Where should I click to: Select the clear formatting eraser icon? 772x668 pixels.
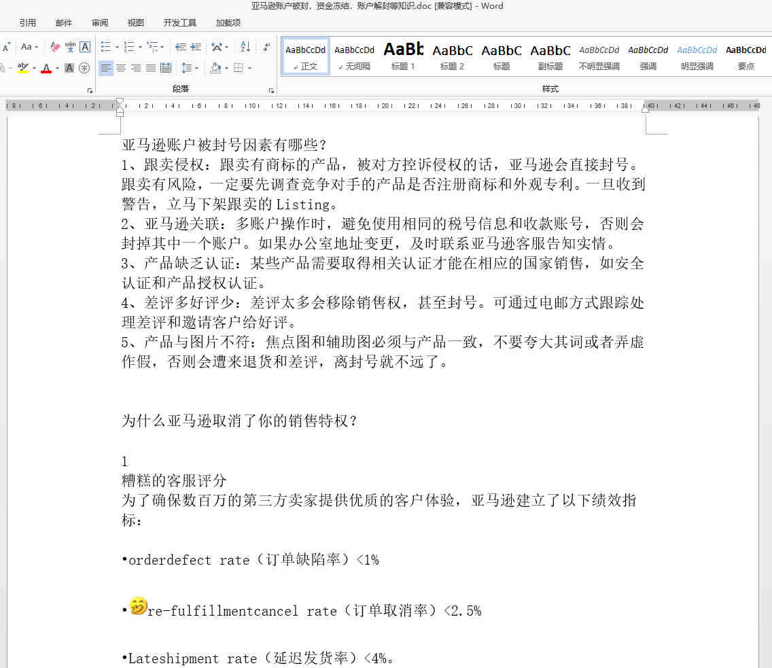click(x=54, y=48)
